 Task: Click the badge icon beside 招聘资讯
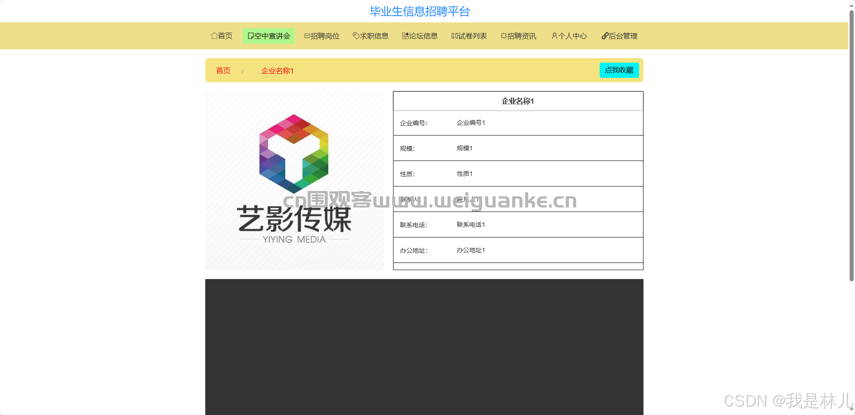pos(504,36)
